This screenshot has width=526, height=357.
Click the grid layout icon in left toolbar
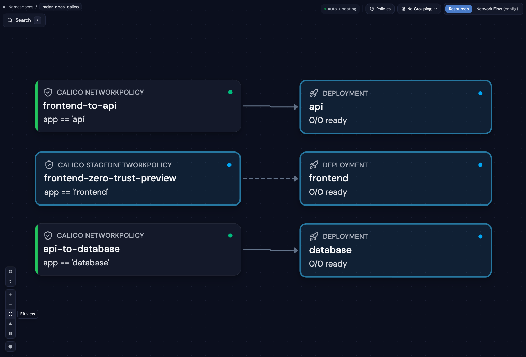tap(10, 272)
